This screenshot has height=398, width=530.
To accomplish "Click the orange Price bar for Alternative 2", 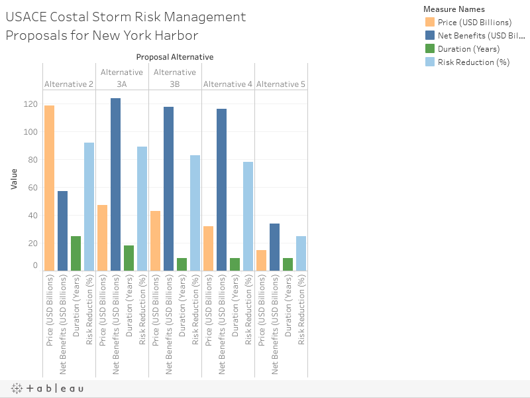I will pos(50,188).
